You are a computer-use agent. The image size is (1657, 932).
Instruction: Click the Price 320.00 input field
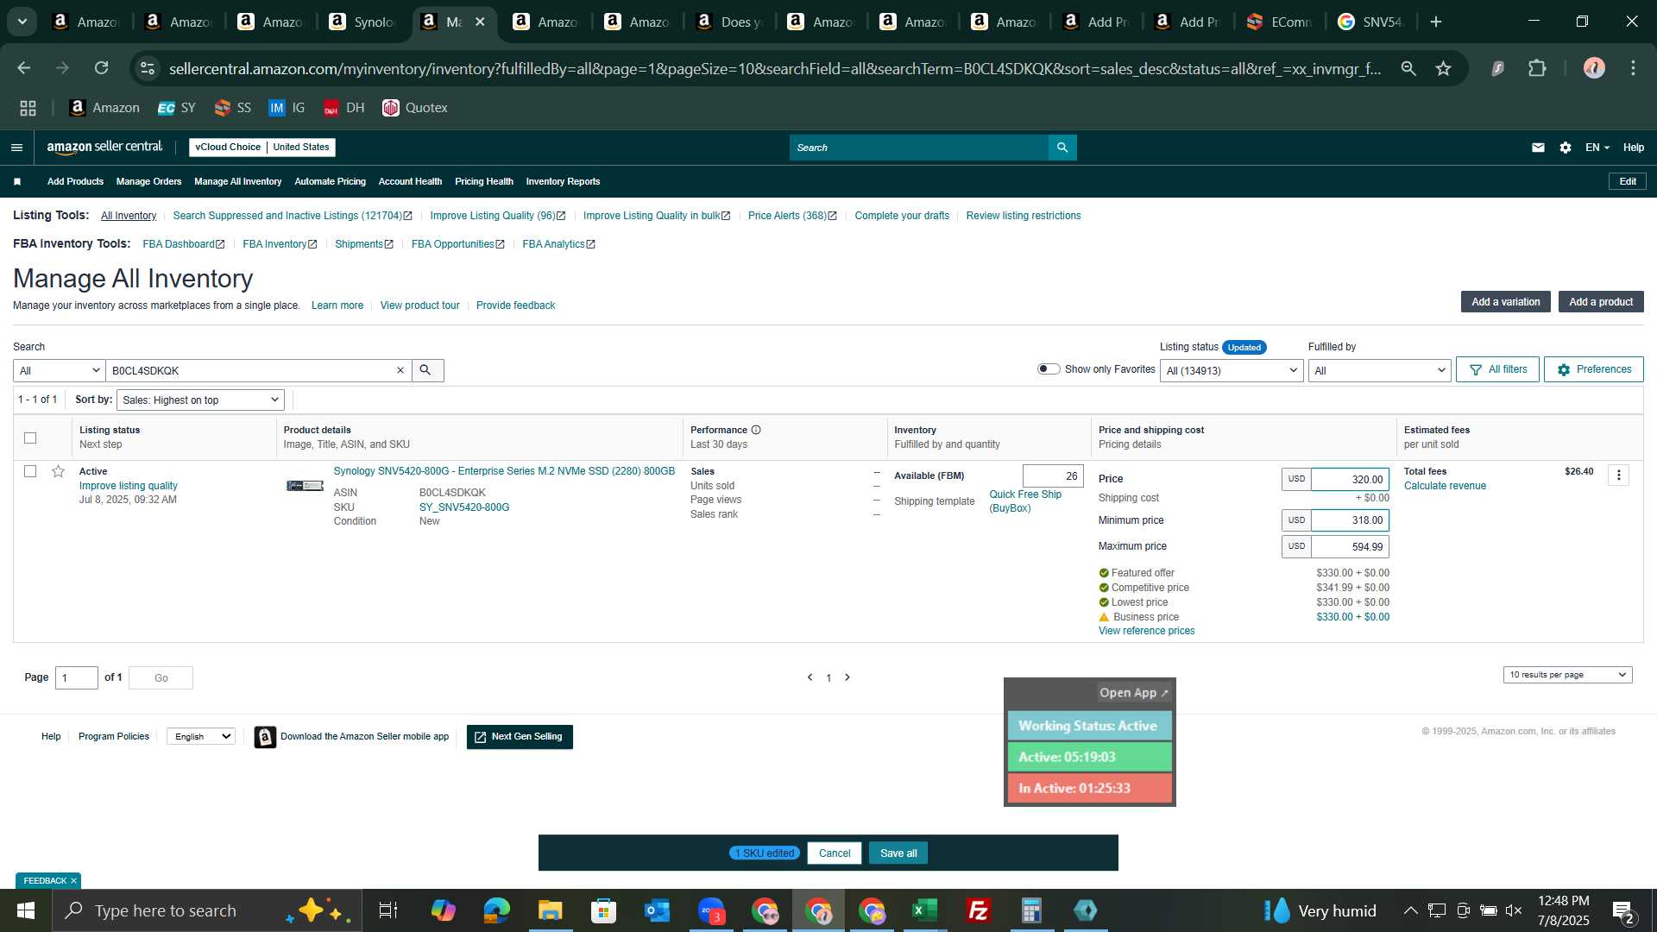[x=1350, y=480]
